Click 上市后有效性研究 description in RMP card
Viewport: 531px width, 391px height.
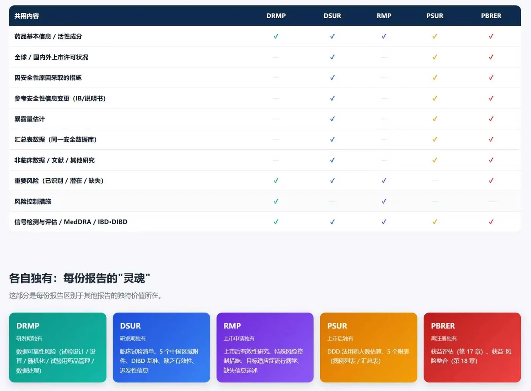(x=263, y=361)
